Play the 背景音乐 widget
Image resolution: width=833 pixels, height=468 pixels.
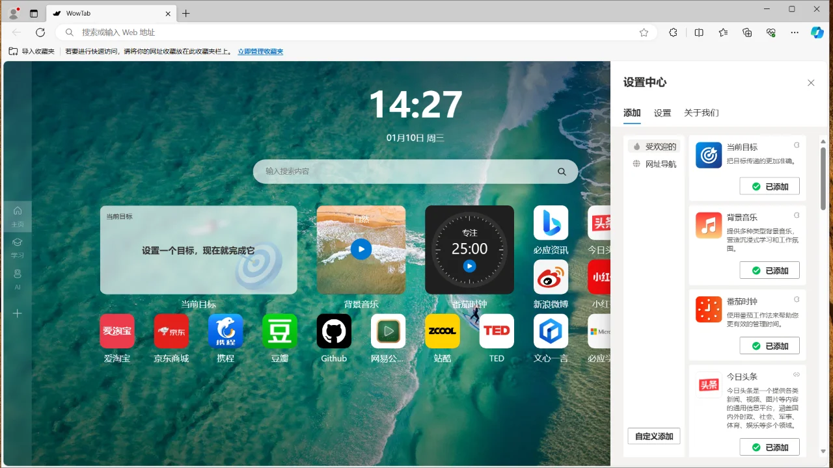pyautogui.click(x=361, y=249)
